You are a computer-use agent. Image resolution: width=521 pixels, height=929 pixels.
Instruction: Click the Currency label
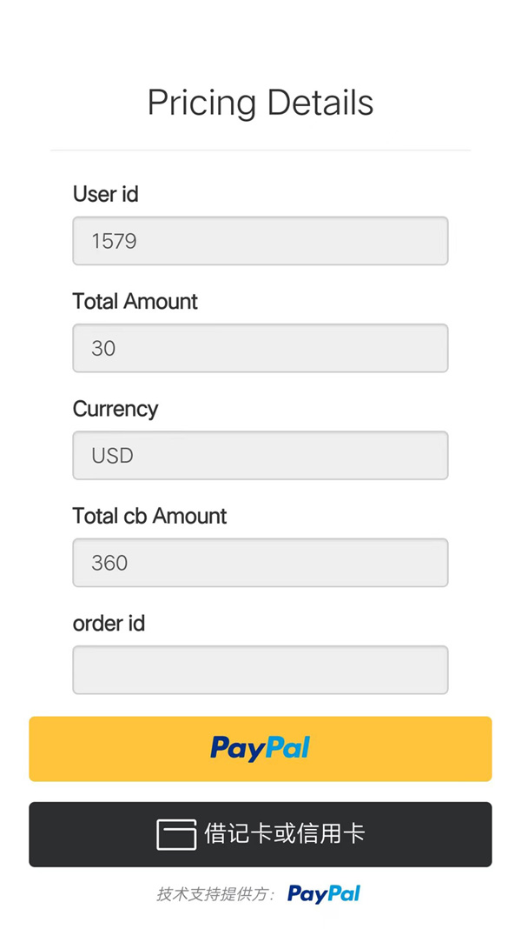pos(115,409)
